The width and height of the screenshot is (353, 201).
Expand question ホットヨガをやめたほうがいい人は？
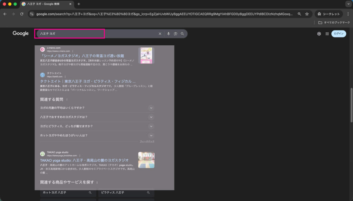tap(151, 135)
